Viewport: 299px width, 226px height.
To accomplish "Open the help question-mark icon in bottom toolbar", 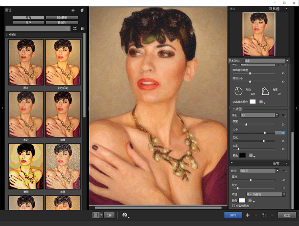I will (124, 215).
